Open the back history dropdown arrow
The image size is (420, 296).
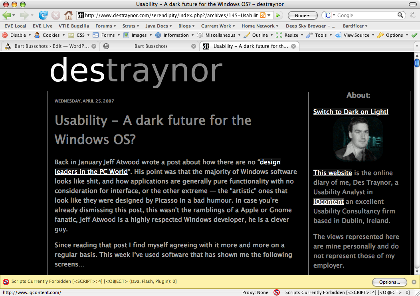(14, 15)
